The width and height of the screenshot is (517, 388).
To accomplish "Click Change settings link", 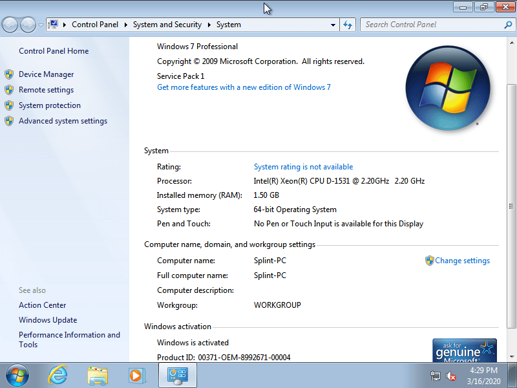I will point(462,261).
